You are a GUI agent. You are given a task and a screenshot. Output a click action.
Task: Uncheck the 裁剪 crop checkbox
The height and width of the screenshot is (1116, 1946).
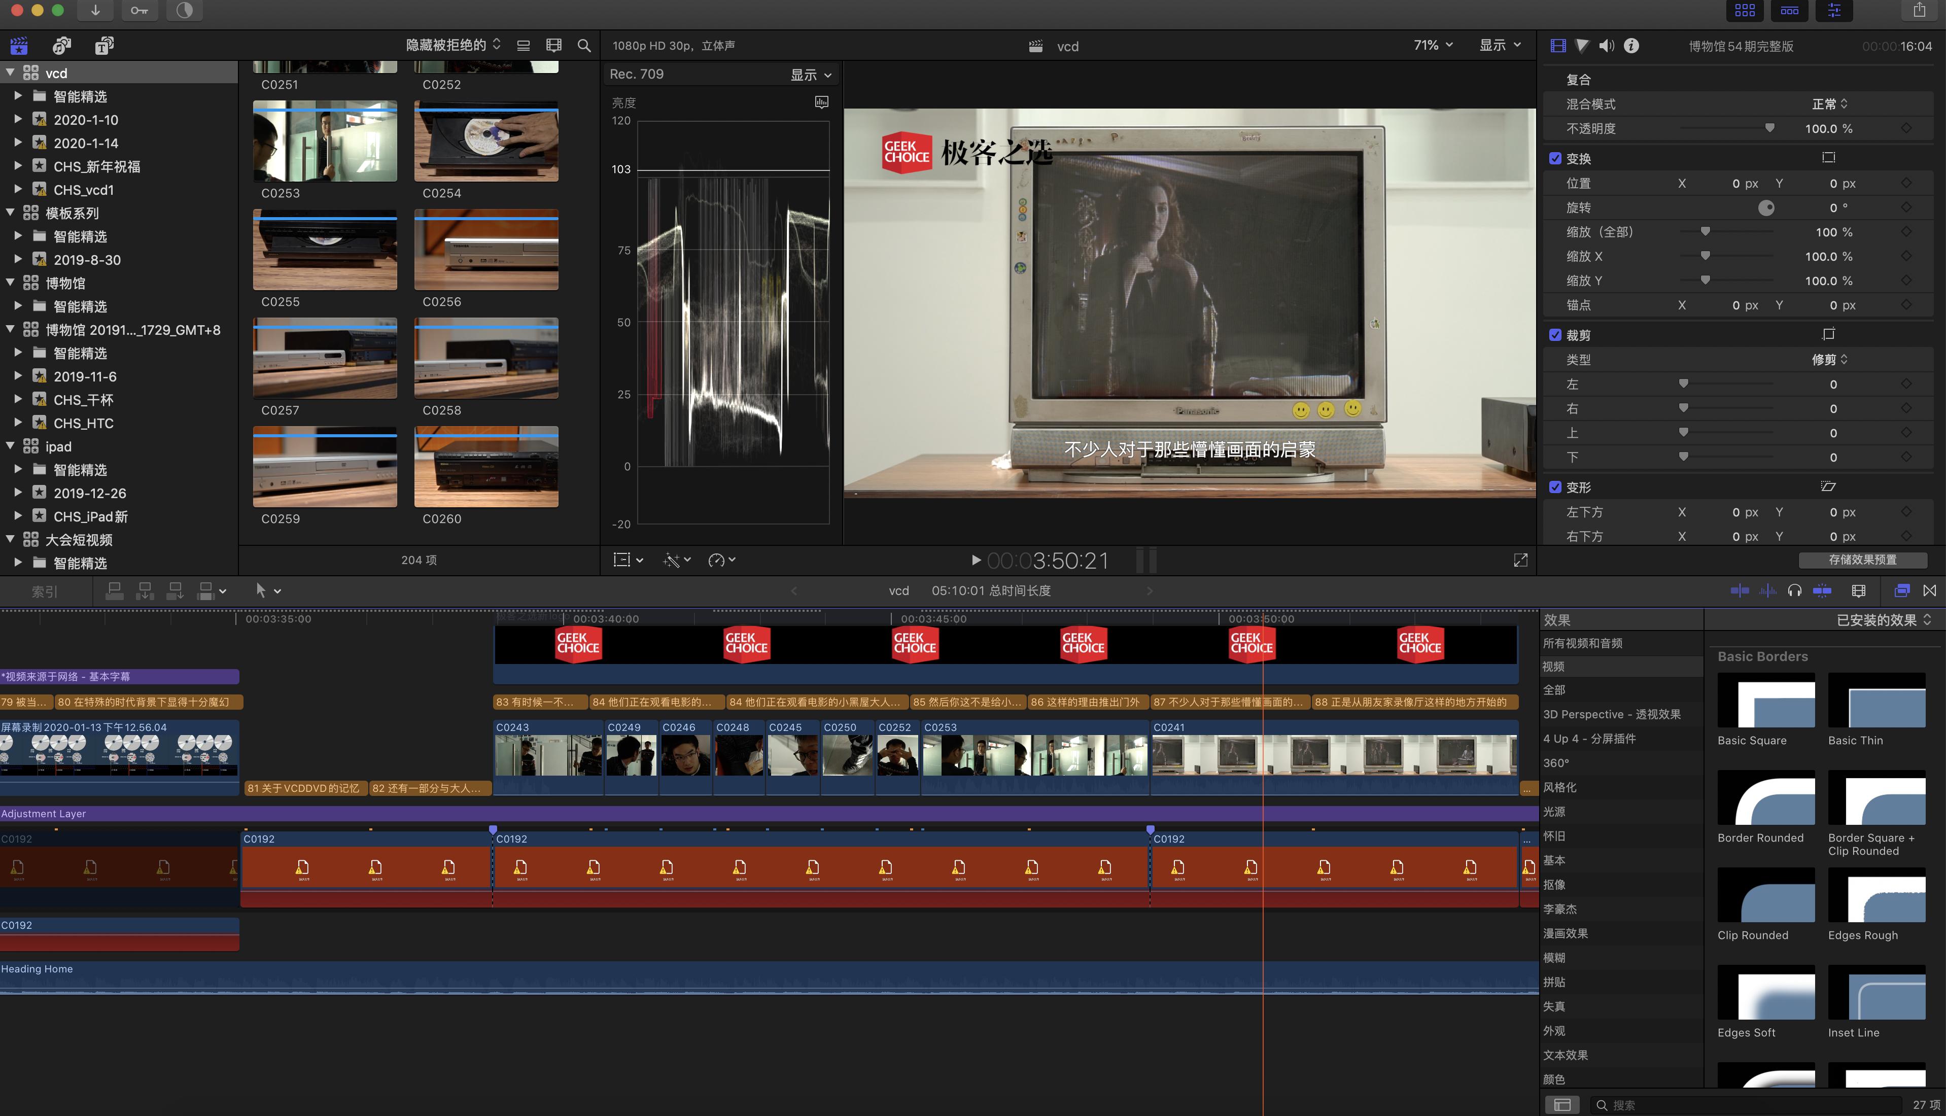pyautogui.click(x=1555, y=335)
